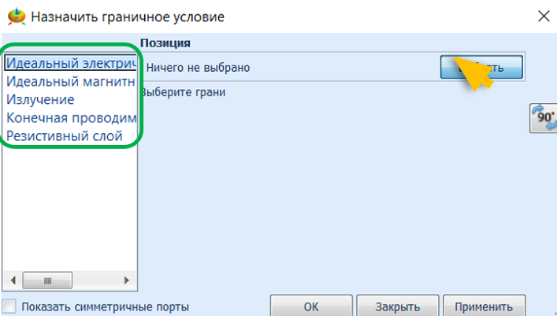Apply changes with 'Применить' button

tap(484, 307)
